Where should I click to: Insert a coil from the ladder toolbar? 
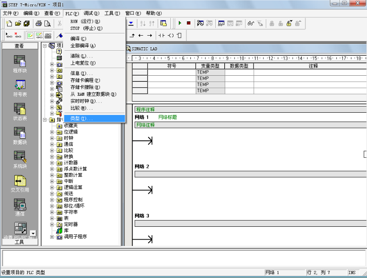(171, 36)
